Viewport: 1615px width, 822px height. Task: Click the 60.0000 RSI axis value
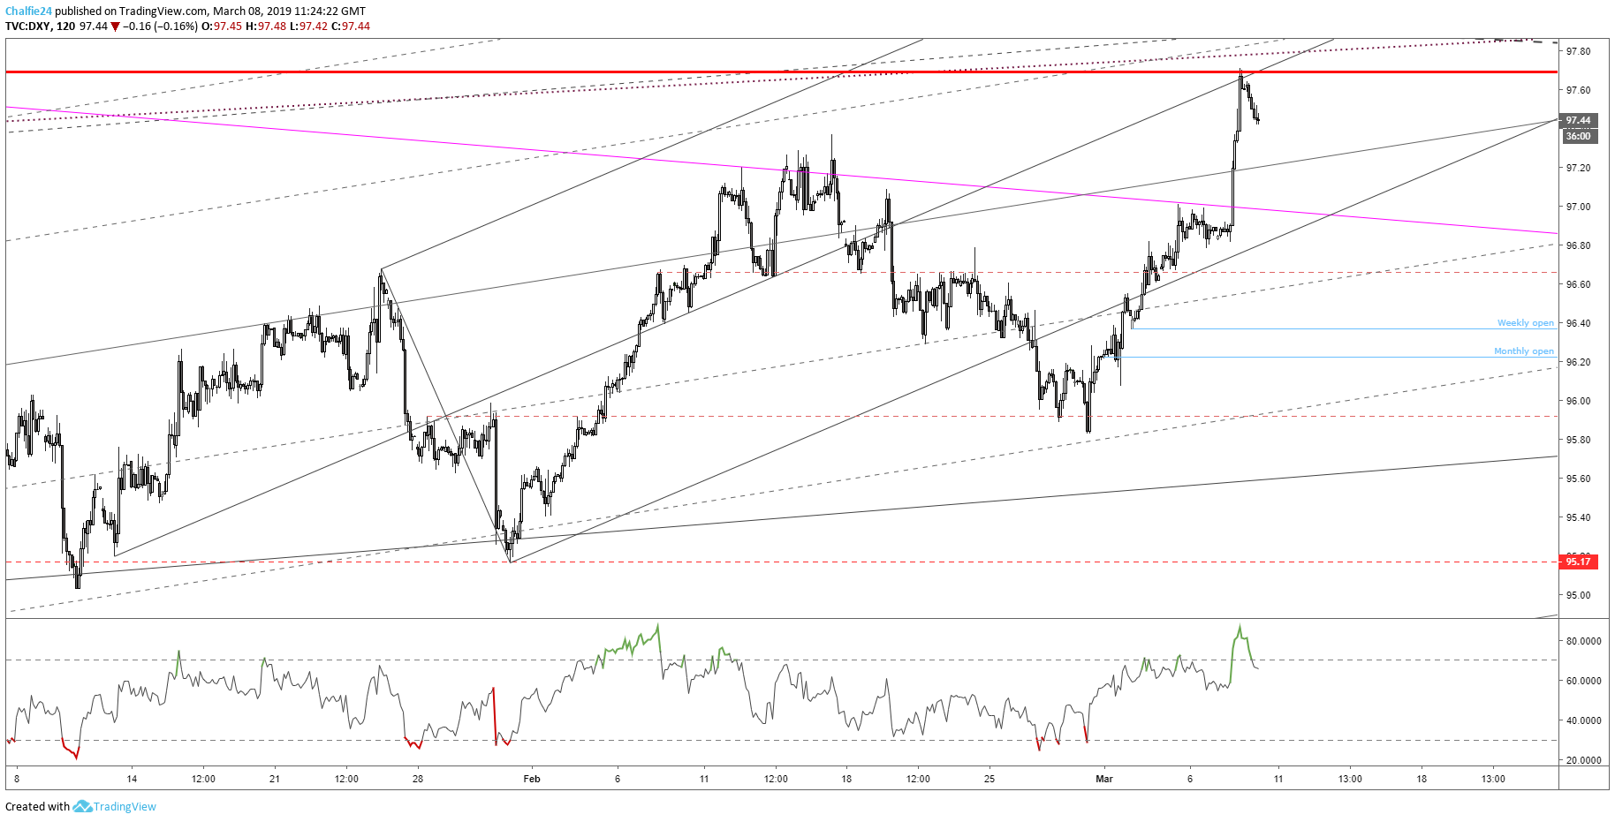(x=1583, y=681)
